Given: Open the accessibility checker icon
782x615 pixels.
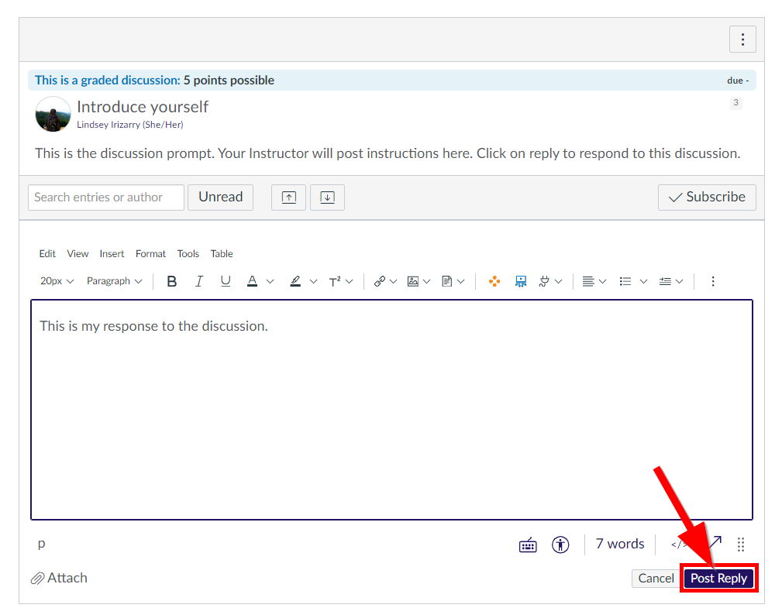Looking at the screenshot, I should (x=560, y=545).
